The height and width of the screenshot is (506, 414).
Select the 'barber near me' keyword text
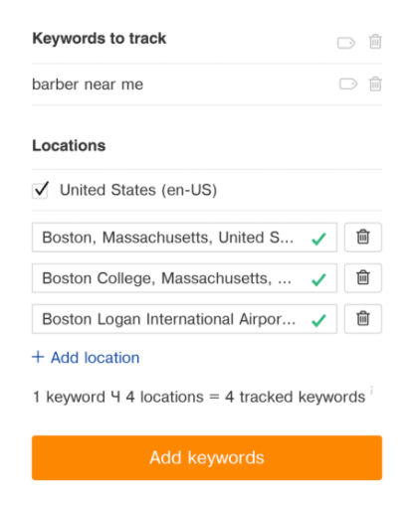point(88,84)
